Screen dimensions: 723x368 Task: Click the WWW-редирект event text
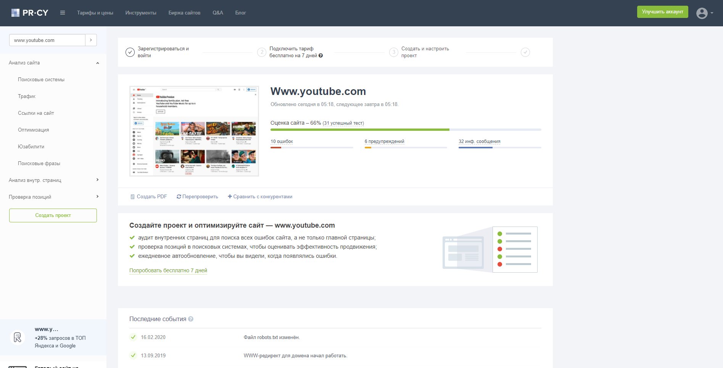[x=295, y=356]
